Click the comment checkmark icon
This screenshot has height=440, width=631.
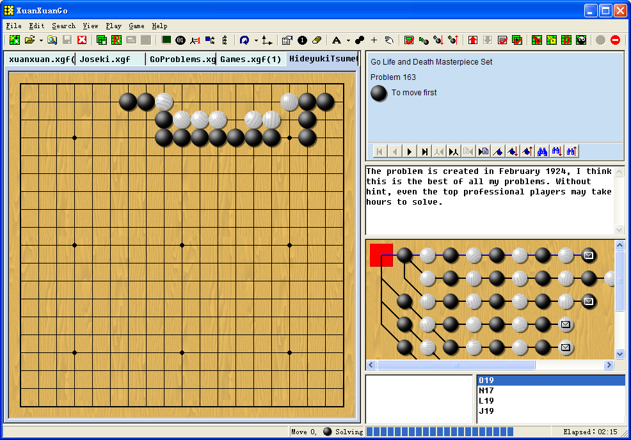point(409,40)
